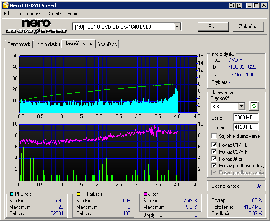Viewport: 270px width, 221px height.
Task: Toggle the Szybkie skanowanie checkbox
Action: 214,136
